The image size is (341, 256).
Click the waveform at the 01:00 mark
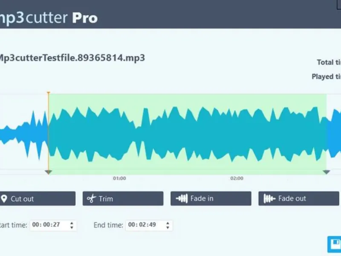coord(119,132)
